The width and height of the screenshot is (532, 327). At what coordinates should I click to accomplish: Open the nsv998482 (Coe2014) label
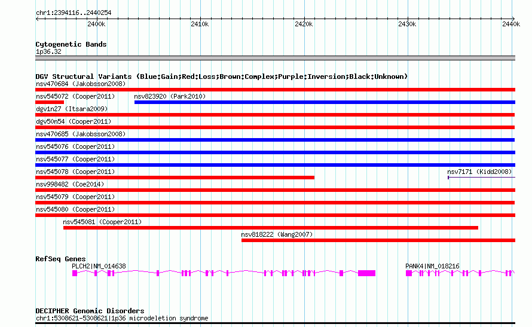click(70, 184)
